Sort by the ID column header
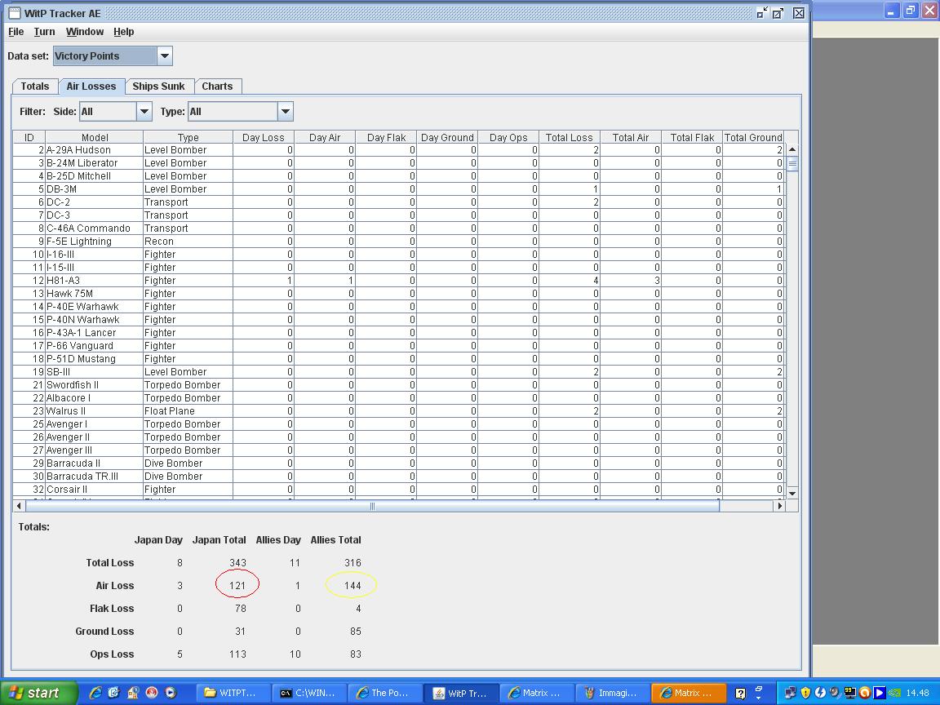 pos(29,137)
